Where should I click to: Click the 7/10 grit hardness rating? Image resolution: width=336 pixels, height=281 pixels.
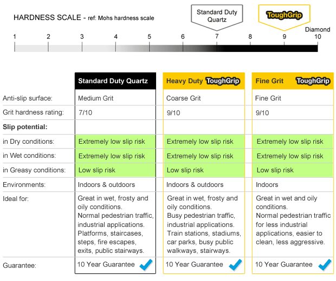point(85,112)
